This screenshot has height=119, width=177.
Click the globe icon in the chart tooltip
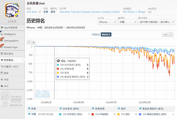[58, 61]
